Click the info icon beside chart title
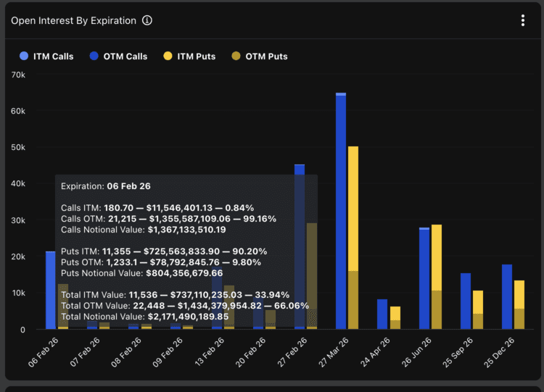 click(x=147, y=20)
